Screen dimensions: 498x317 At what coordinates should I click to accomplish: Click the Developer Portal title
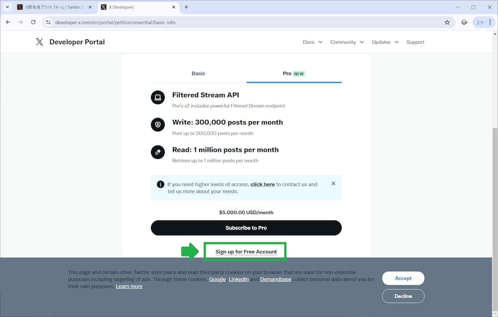[77, 42]
